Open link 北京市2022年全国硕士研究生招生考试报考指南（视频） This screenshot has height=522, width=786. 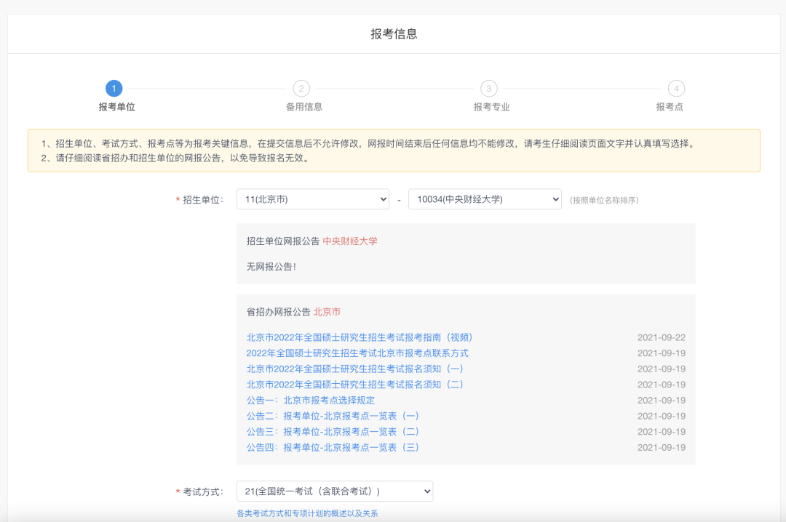(x=360, y=337)
